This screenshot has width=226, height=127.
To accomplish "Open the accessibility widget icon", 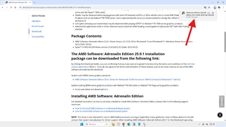I will pos(220,115).
